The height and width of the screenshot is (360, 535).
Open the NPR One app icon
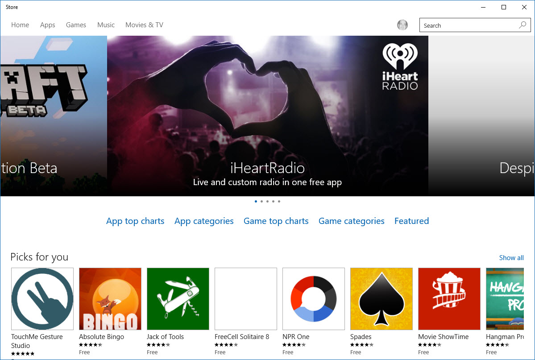point(314,298)
